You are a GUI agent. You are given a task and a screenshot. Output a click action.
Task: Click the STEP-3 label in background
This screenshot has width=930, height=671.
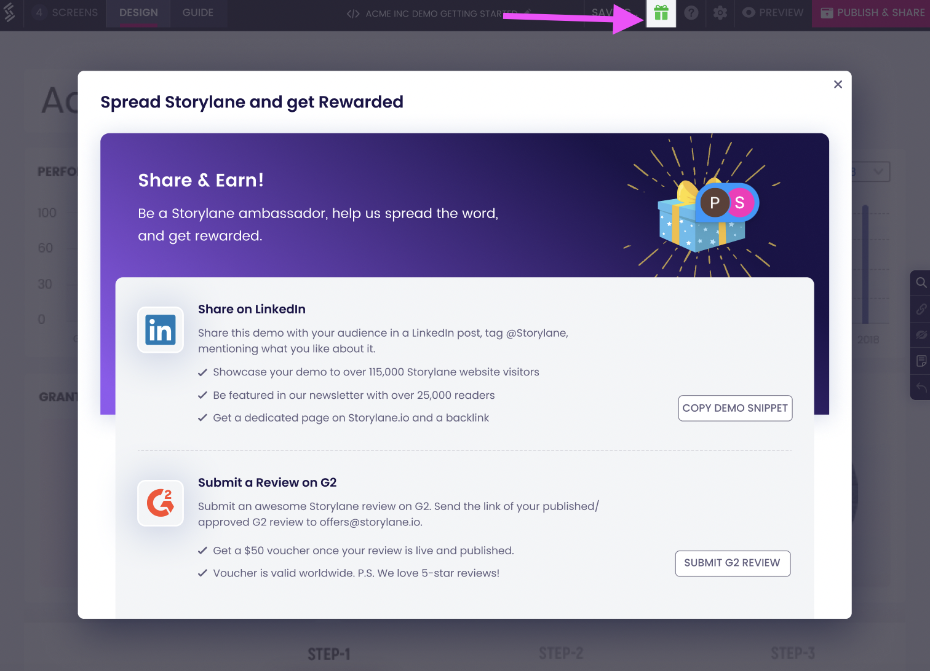[x=793, y=653]
